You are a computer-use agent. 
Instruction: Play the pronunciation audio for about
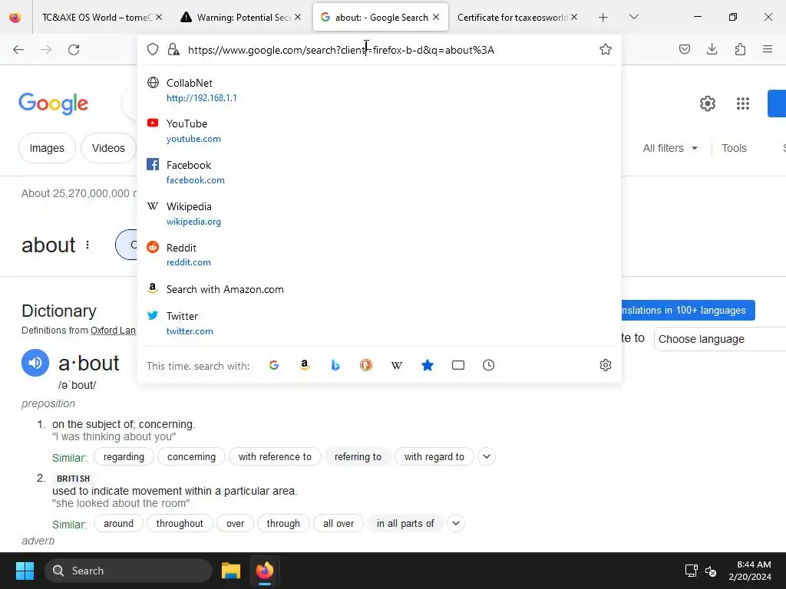[x=35, y=363]
